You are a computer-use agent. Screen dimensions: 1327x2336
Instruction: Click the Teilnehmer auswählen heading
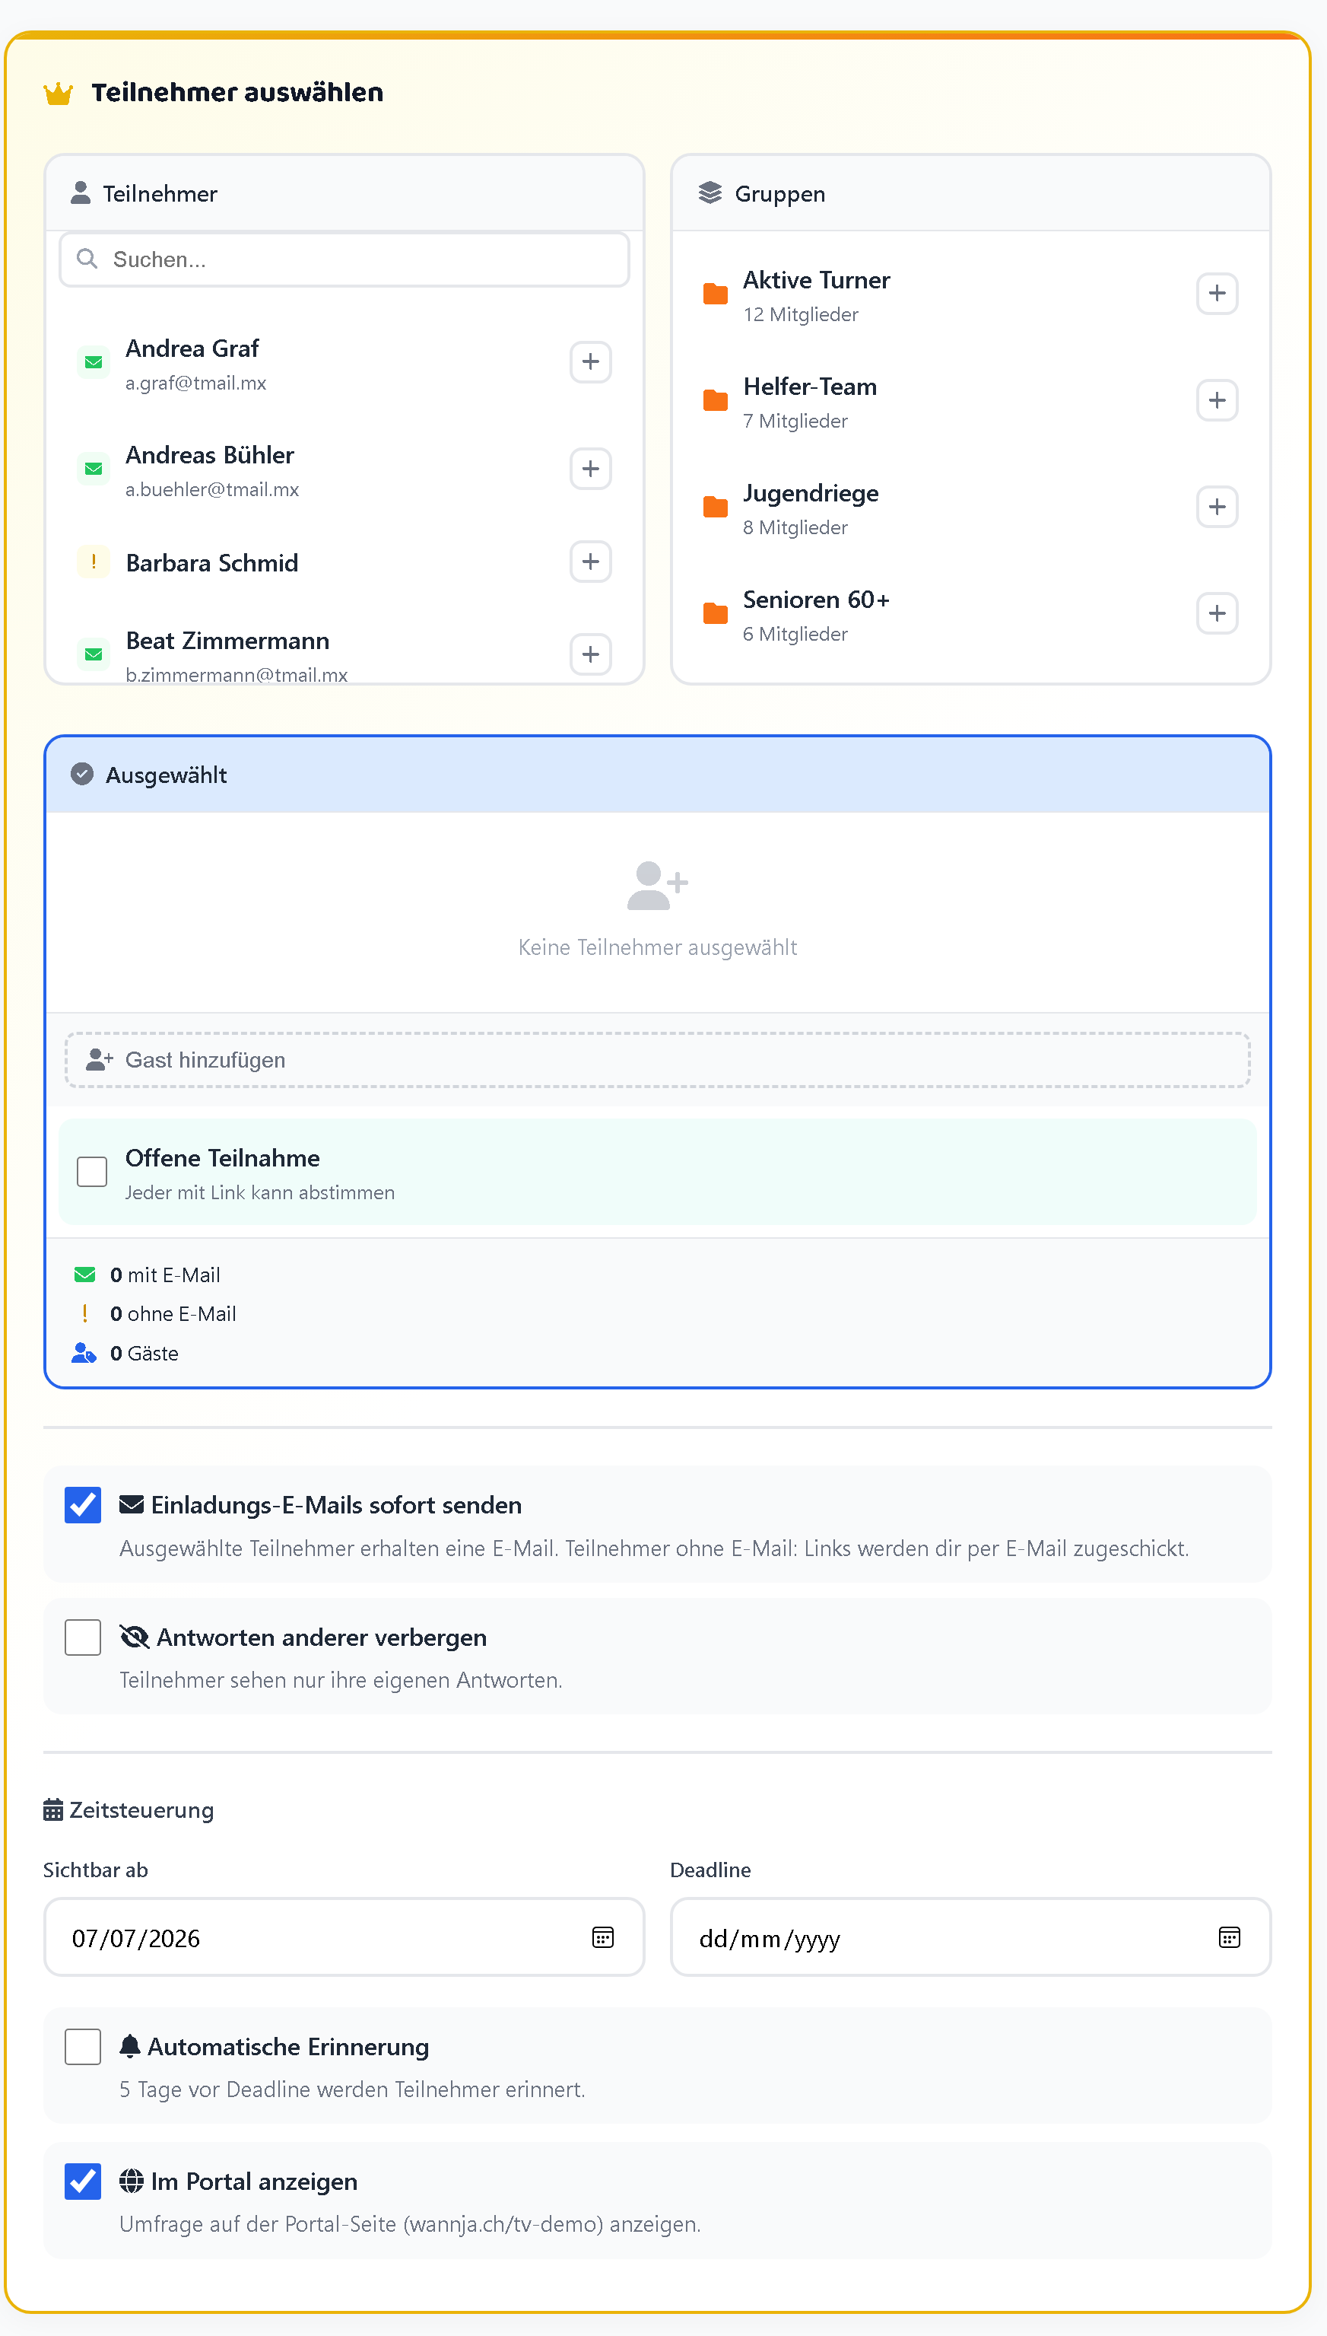pos(237,92)
